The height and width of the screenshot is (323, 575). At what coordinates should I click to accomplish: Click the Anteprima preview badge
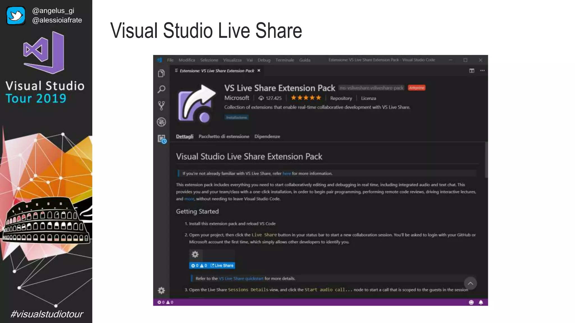(x=417, y=88)
